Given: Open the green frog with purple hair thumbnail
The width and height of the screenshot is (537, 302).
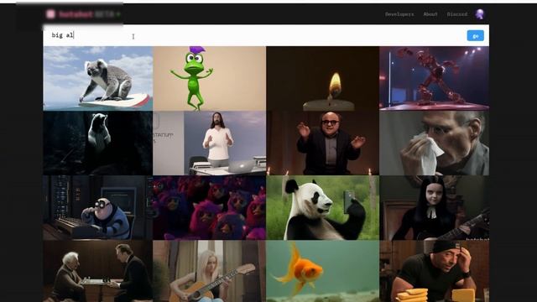Looking at the screenshot, I should tap(209, 78).
